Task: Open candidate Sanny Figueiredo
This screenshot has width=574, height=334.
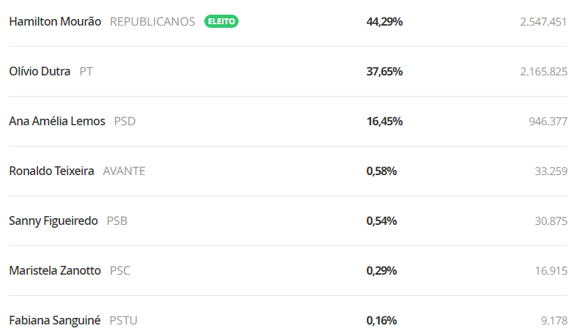Action: click(53, 221)
